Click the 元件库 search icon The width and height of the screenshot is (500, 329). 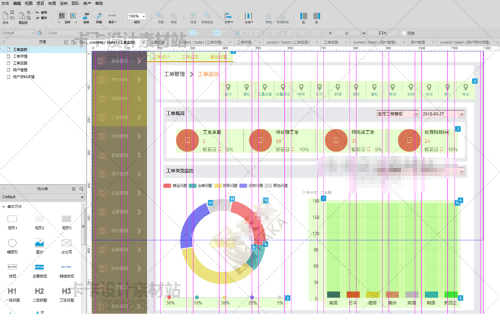(82, 189)
